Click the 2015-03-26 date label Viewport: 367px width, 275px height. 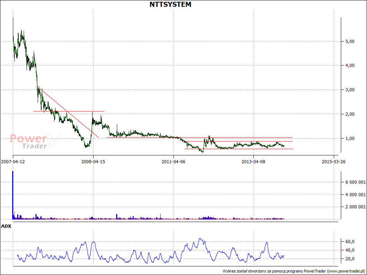[334, 161]
